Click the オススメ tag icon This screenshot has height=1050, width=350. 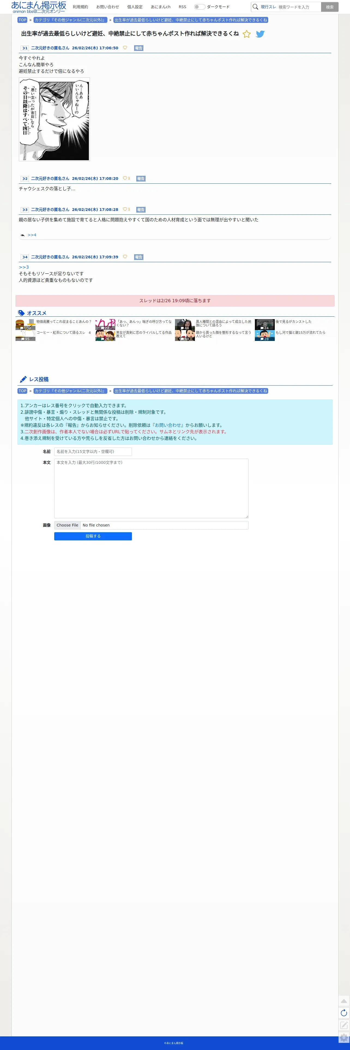21,313
